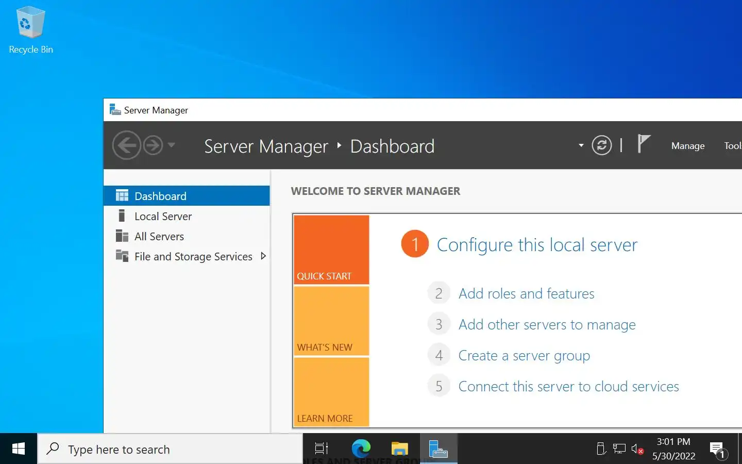Click the USB safely remove tray icon
Image resolution: width=742 pixels, height=464 pixels.
click(x=601, y=449)
